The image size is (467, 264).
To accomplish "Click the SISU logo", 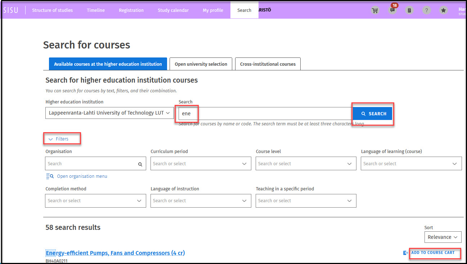I will coord(11,10).
